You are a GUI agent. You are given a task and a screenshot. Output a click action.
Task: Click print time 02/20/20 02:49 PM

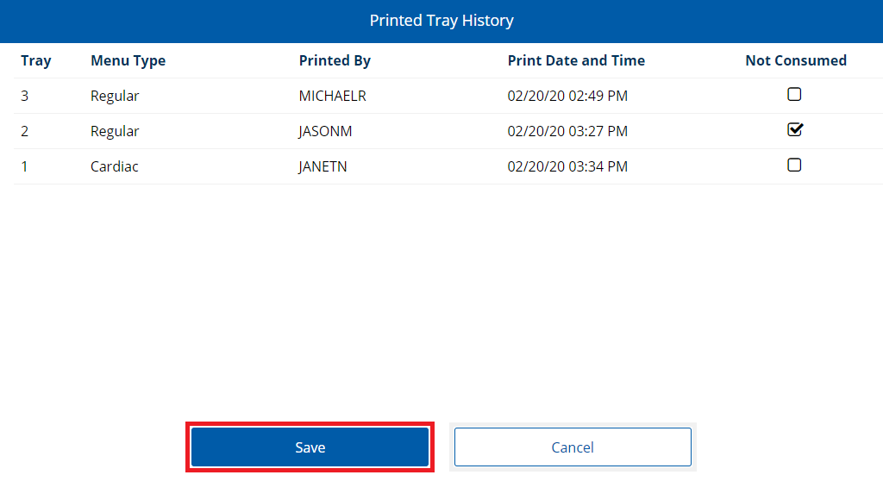click(x=567, y=96)
